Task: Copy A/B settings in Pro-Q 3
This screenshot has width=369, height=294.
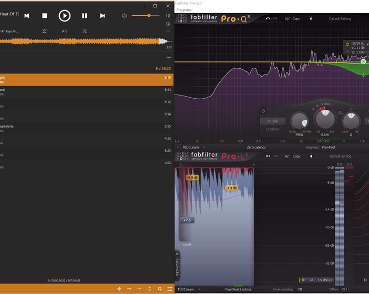Action: (x=296, y=18)
